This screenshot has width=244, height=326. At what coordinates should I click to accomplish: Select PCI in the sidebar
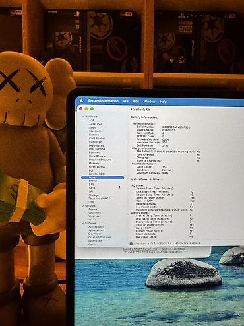[91, 170]
